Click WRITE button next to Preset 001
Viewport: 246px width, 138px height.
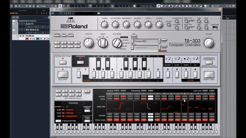click(164, 40)
